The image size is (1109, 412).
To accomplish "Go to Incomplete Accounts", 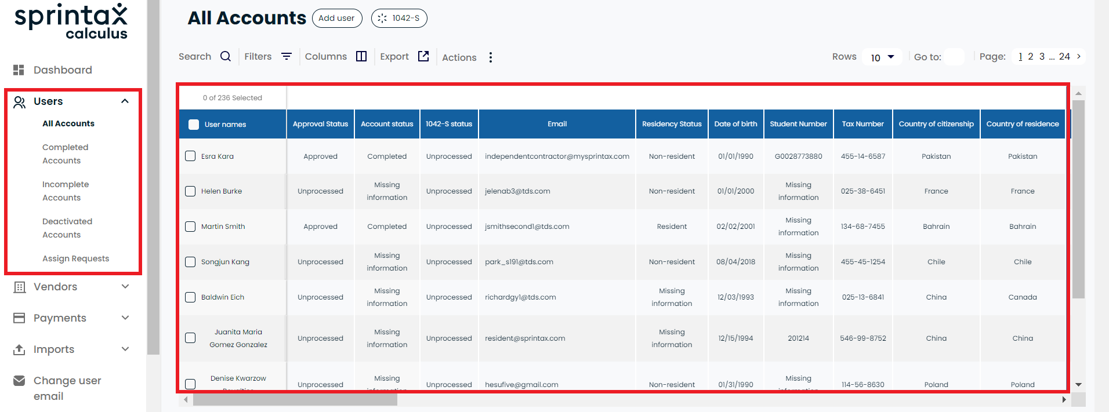I will (x=66, y=191).
